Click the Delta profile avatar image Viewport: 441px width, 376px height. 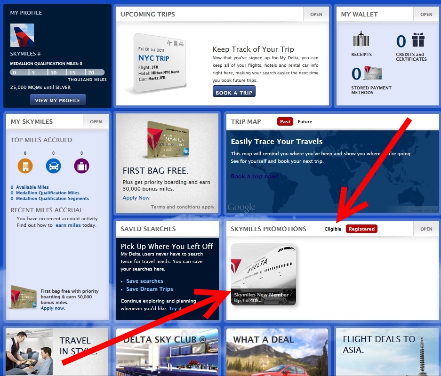coord(22,36)
